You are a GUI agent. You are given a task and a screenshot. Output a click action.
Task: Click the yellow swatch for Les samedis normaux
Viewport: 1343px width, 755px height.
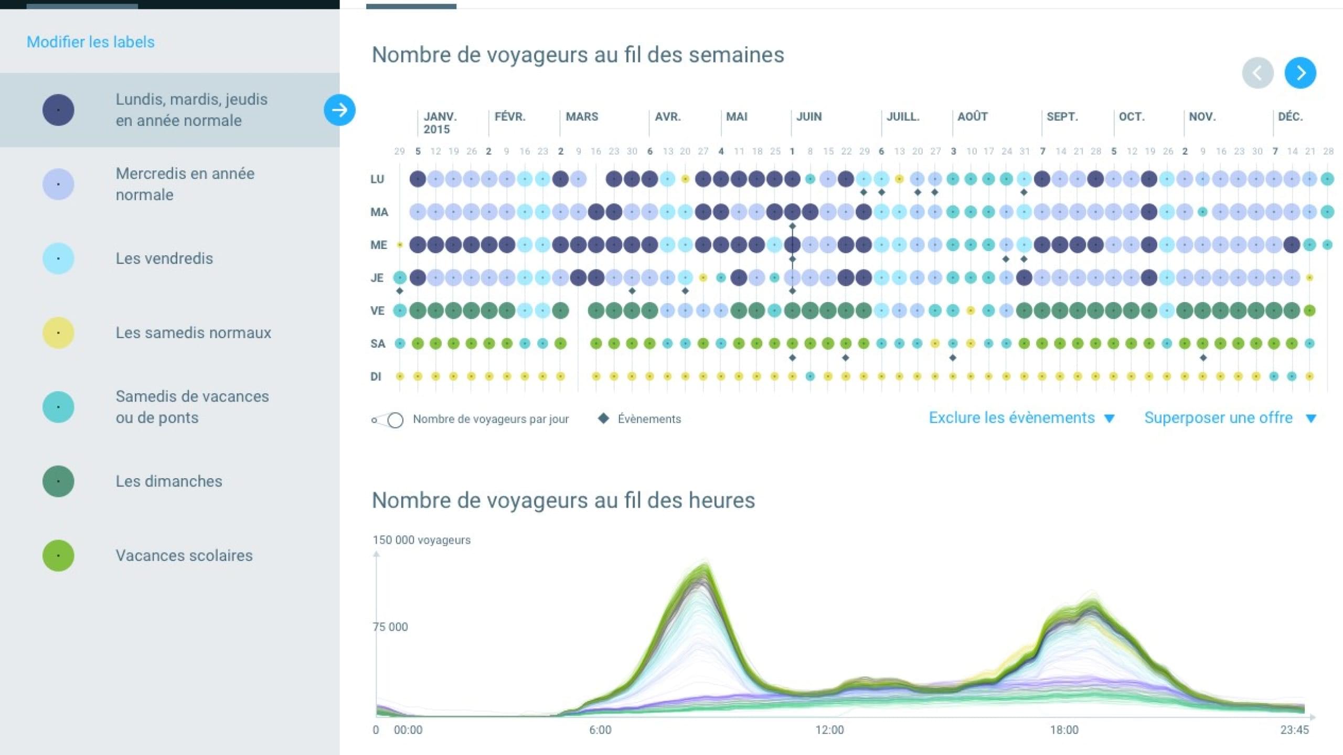coord(58,333)
